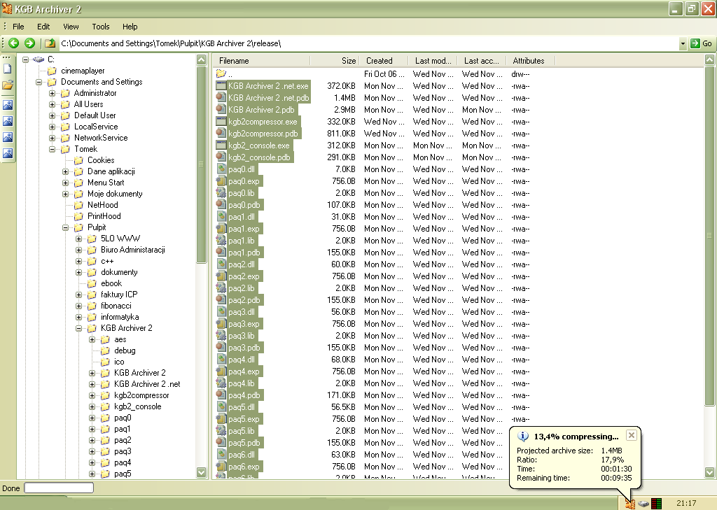The height and width of the screenshot is (510, 717).
Task: Click the paq0.dll file icon
Action: point(221,169)
